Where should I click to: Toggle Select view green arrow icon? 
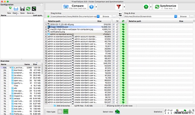117,112
